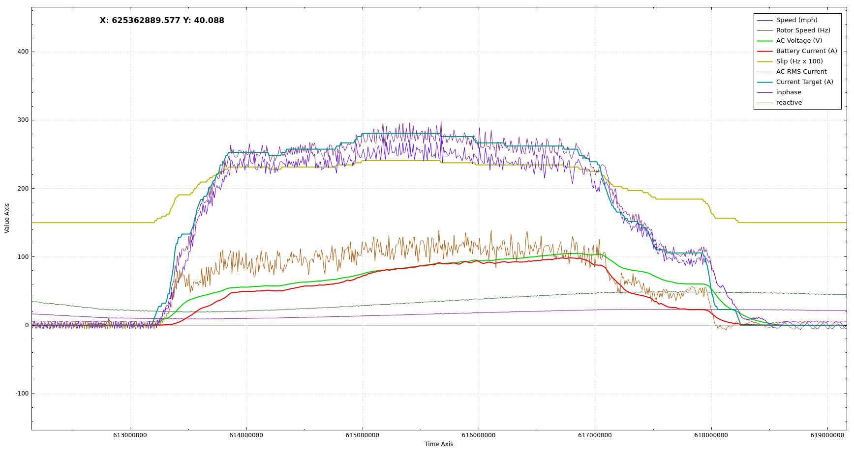The width and height of the screenshot is (854, 451).
Task: Click the Value Axis title
Action: 7,218
